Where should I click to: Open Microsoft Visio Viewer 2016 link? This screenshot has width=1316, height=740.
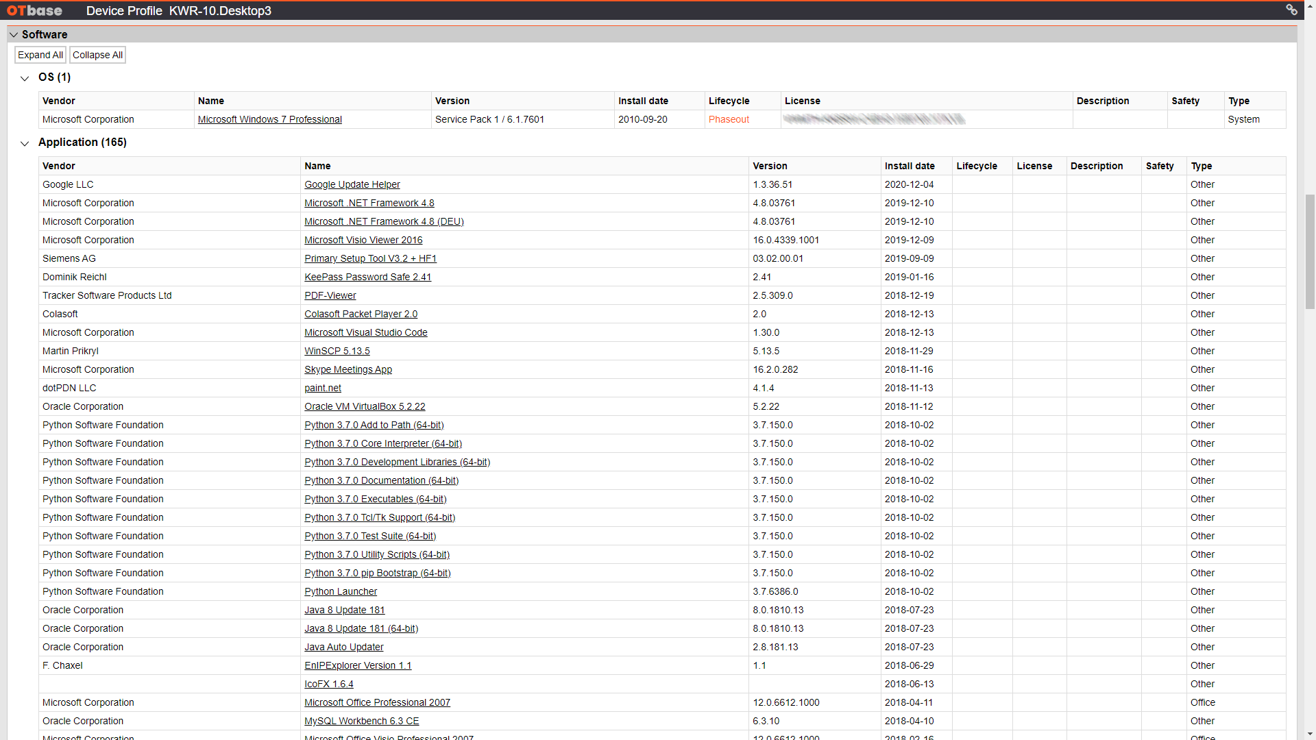click(x=363, y=240)
